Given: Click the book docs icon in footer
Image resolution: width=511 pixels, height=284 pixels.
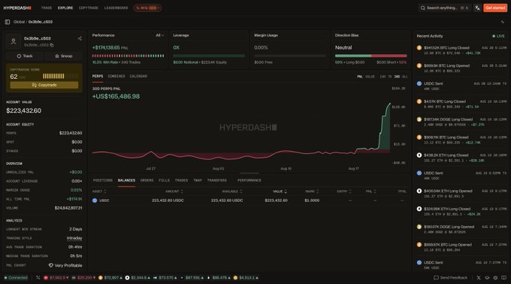Looking at the screenshot, I should [x=503, y=278].
